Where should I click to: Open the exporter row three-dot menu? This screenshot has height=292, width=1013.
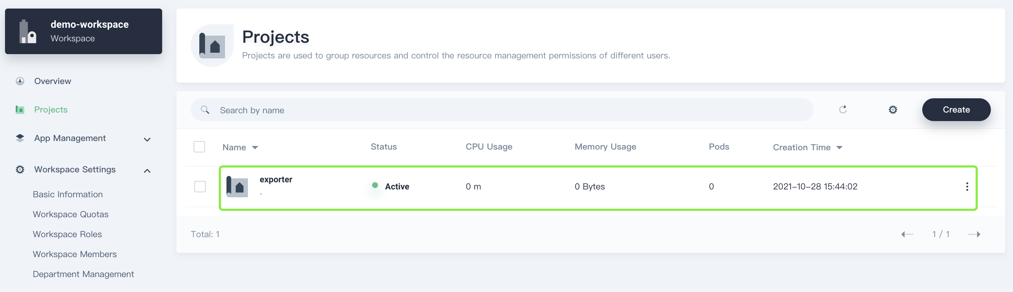point(967,187)
